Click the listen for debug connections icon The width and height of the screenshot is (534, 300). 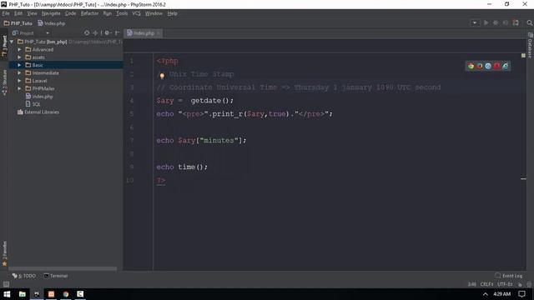coord(506,22)
